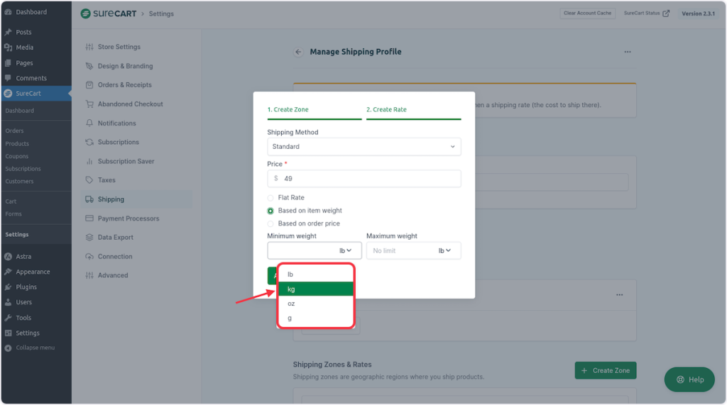This screenshot has width=727, height=405.
Task: Open Products in SureCart submenu
Action: pos(17,144)
